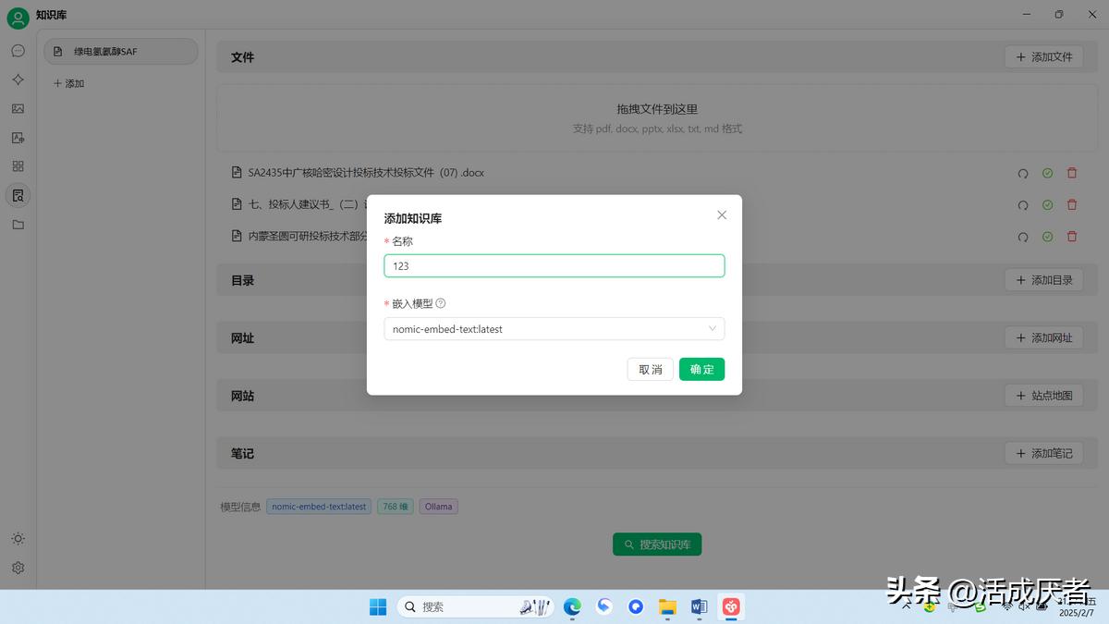Click the 取消 button
The height and width of the screenshot is (624, 1109).
click(651, 369)
